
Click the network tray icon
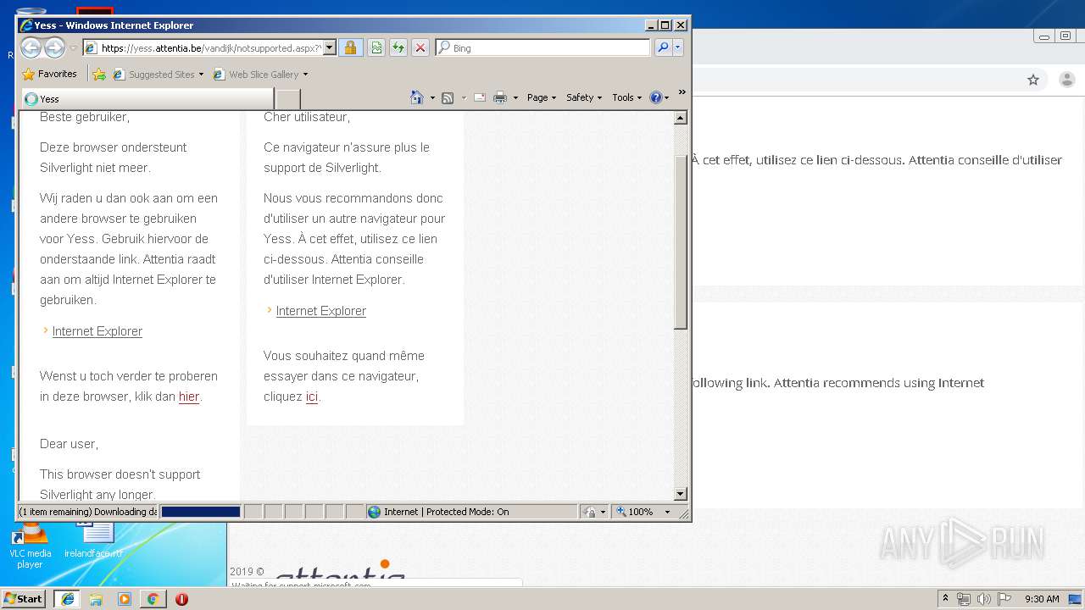[x=965, y=599]
